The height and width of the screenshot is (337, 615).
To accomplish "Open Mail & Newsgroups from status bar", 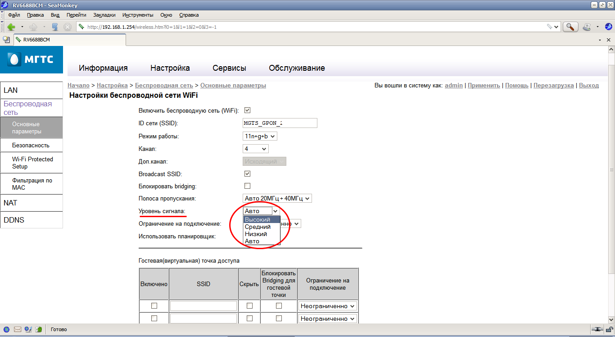I will [18, 329].
